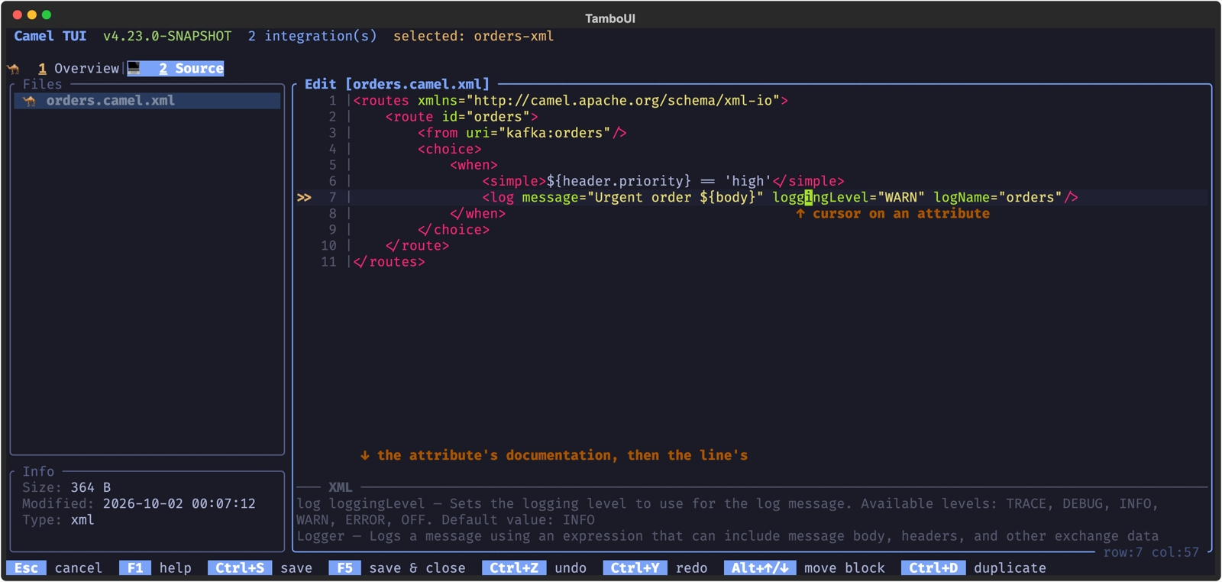Image resolution: width=1222 pixels, height=582 pixels.
Task: Click the selected: orders-xml header label
Action: [x=474, y=36]
